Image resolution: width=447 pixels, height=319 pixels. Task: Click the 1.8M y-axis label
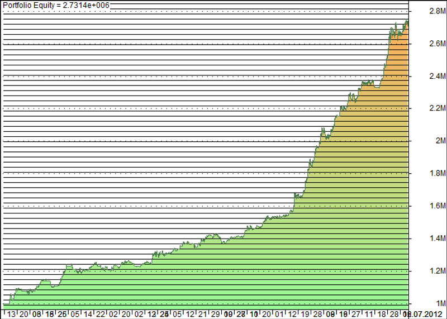point(437,173)
